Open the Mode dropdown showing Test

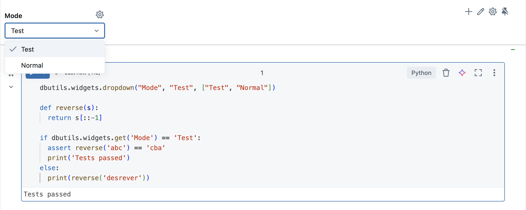(x=55, y=31)
